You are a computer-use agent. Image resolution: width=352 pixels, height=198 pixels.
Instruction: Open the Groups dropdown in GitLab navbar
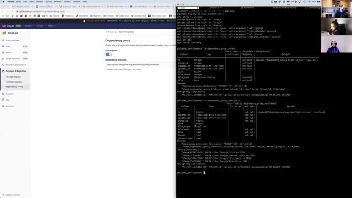[41, 26]
